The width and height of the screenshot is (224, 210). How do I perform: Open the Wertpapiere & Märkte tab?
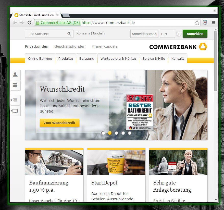(118, 58)
